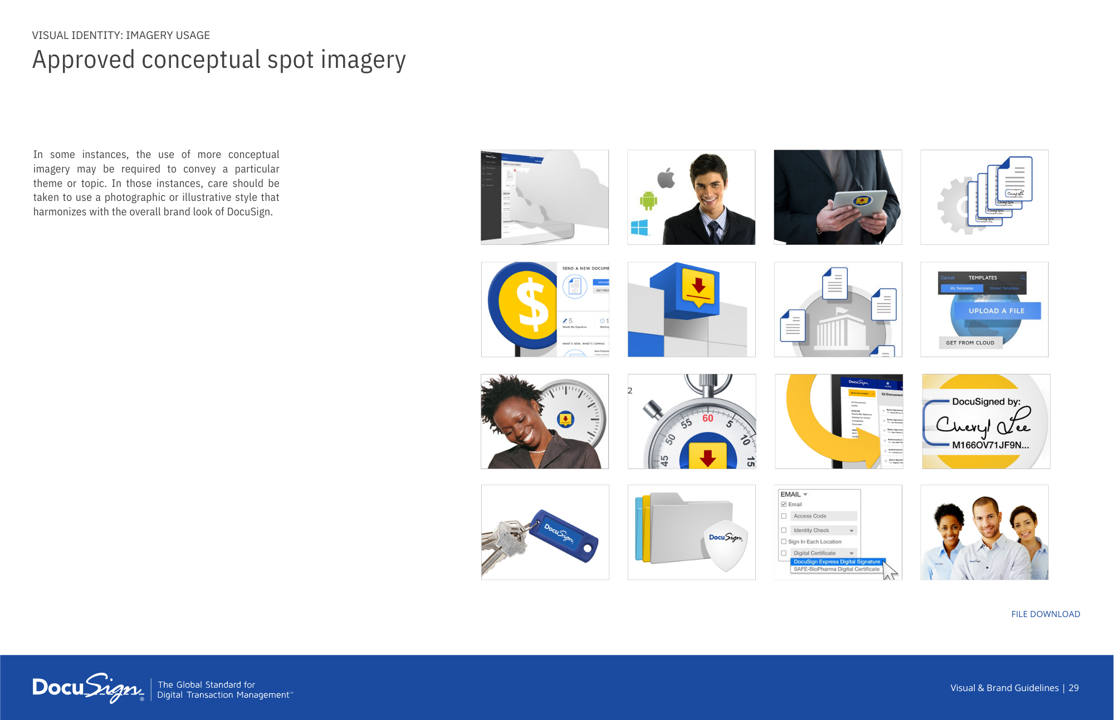Image resolution: width=1114 pixels, height=720 pixels.
Task: Select the yellow dollar sign thumbnail
Action: coord(545,309)
